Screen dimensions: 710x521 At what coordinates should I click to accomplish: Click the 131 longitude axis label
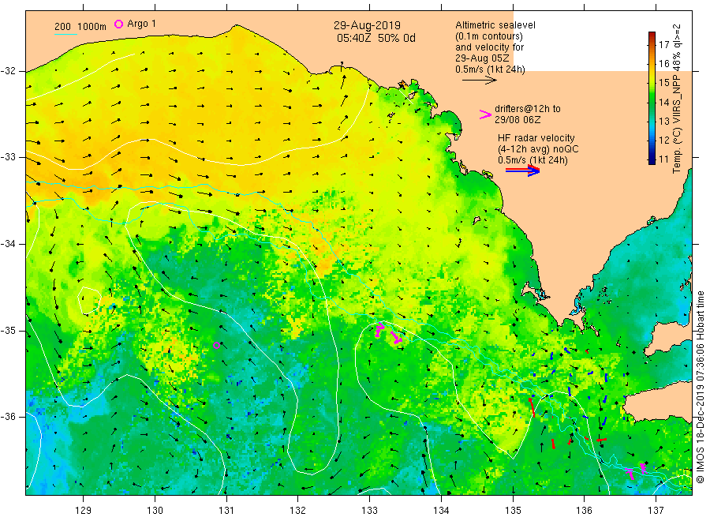[226, 511]
